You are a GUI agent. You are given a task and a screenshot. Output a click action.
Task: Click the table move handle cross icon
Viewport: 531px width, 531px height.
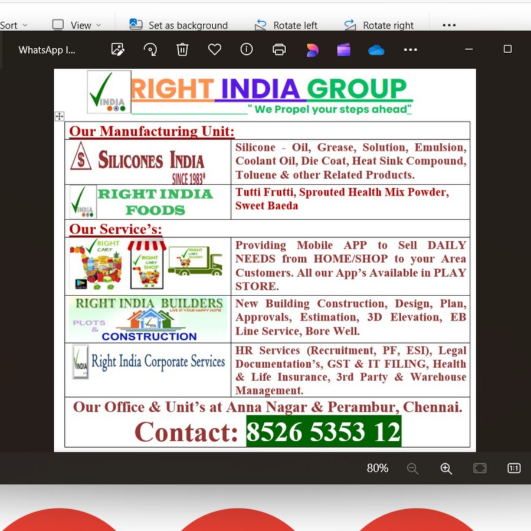pos(59,116)
